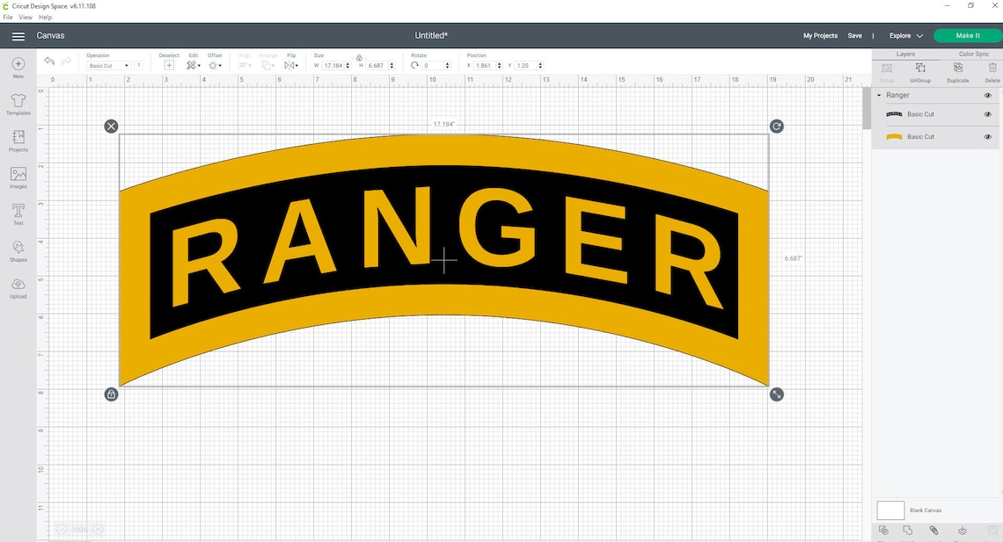
Task: Click the Undo arrow in the toolbar
Action: (x=49, y=61)
